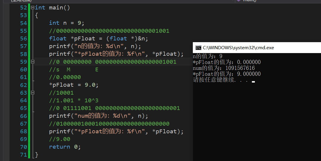Click the 'float *pFloat = (float *)&n;' line
321x161 pixels.
(98, 38)
